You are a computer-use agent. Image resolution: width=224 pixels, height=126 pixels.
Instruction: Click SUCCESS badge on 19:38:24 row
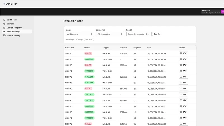pyautogui.click(x=89, y=77)
